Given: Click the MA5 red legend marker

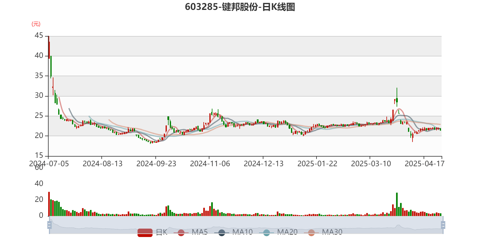Looking at the screenshot, I should 181,232.
